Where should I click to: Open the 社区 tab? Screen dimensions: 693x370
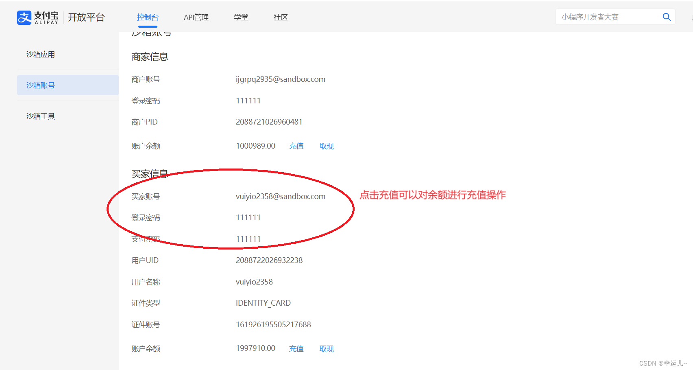tap(281, 18)
